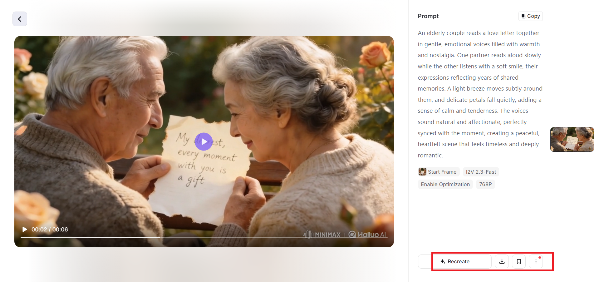599x282 pixels.
Task: Toggle the Enable Optimization tag
Action: [445, 184]
